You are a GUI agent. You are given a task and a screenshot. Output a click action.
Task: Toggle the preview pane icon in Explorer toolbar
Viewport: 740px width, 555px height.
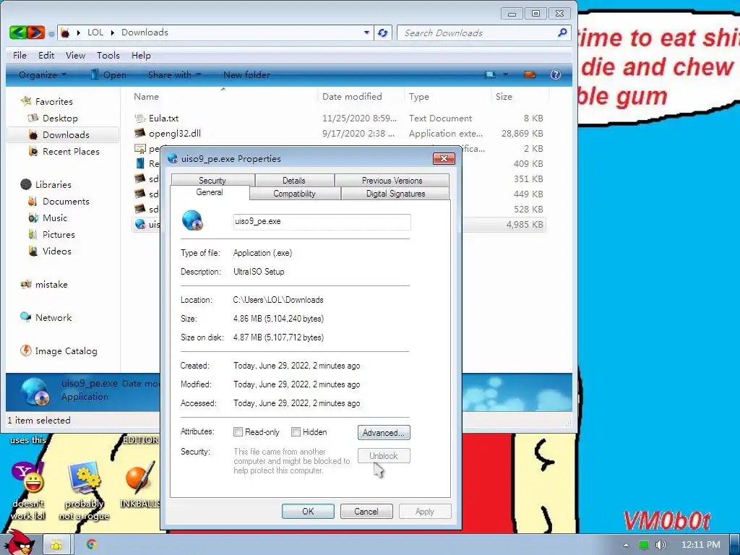point(530,74)
